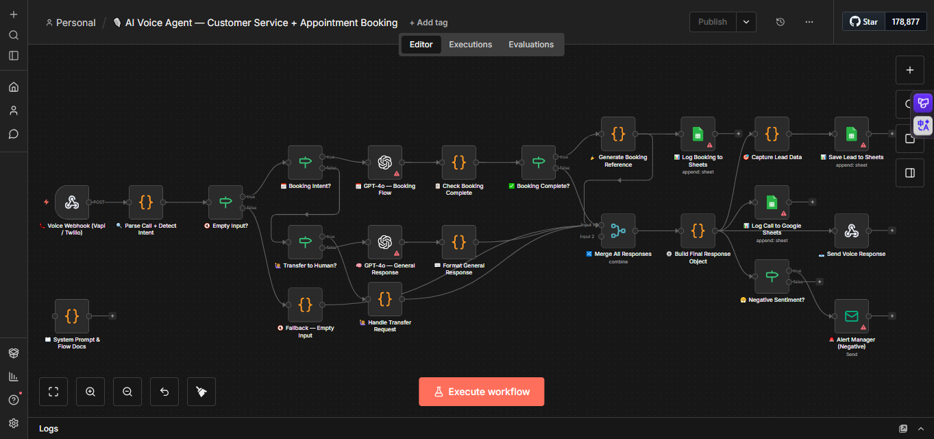The height and width of the screenshot is (439, 934).
Task: Open the Personal project breadcrumb
Action: pyautogui.click(x=71, y=23)
